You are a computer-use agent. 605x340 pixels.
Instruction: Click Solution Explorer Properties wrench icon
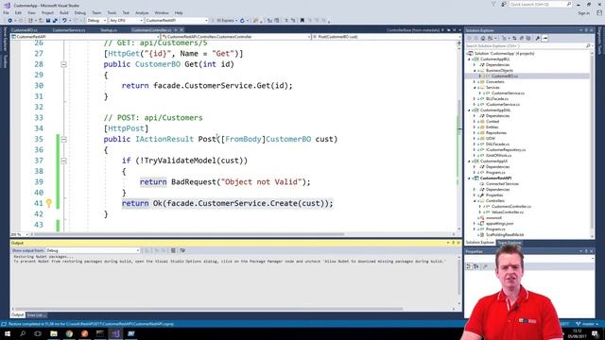(x=538, y=38)
